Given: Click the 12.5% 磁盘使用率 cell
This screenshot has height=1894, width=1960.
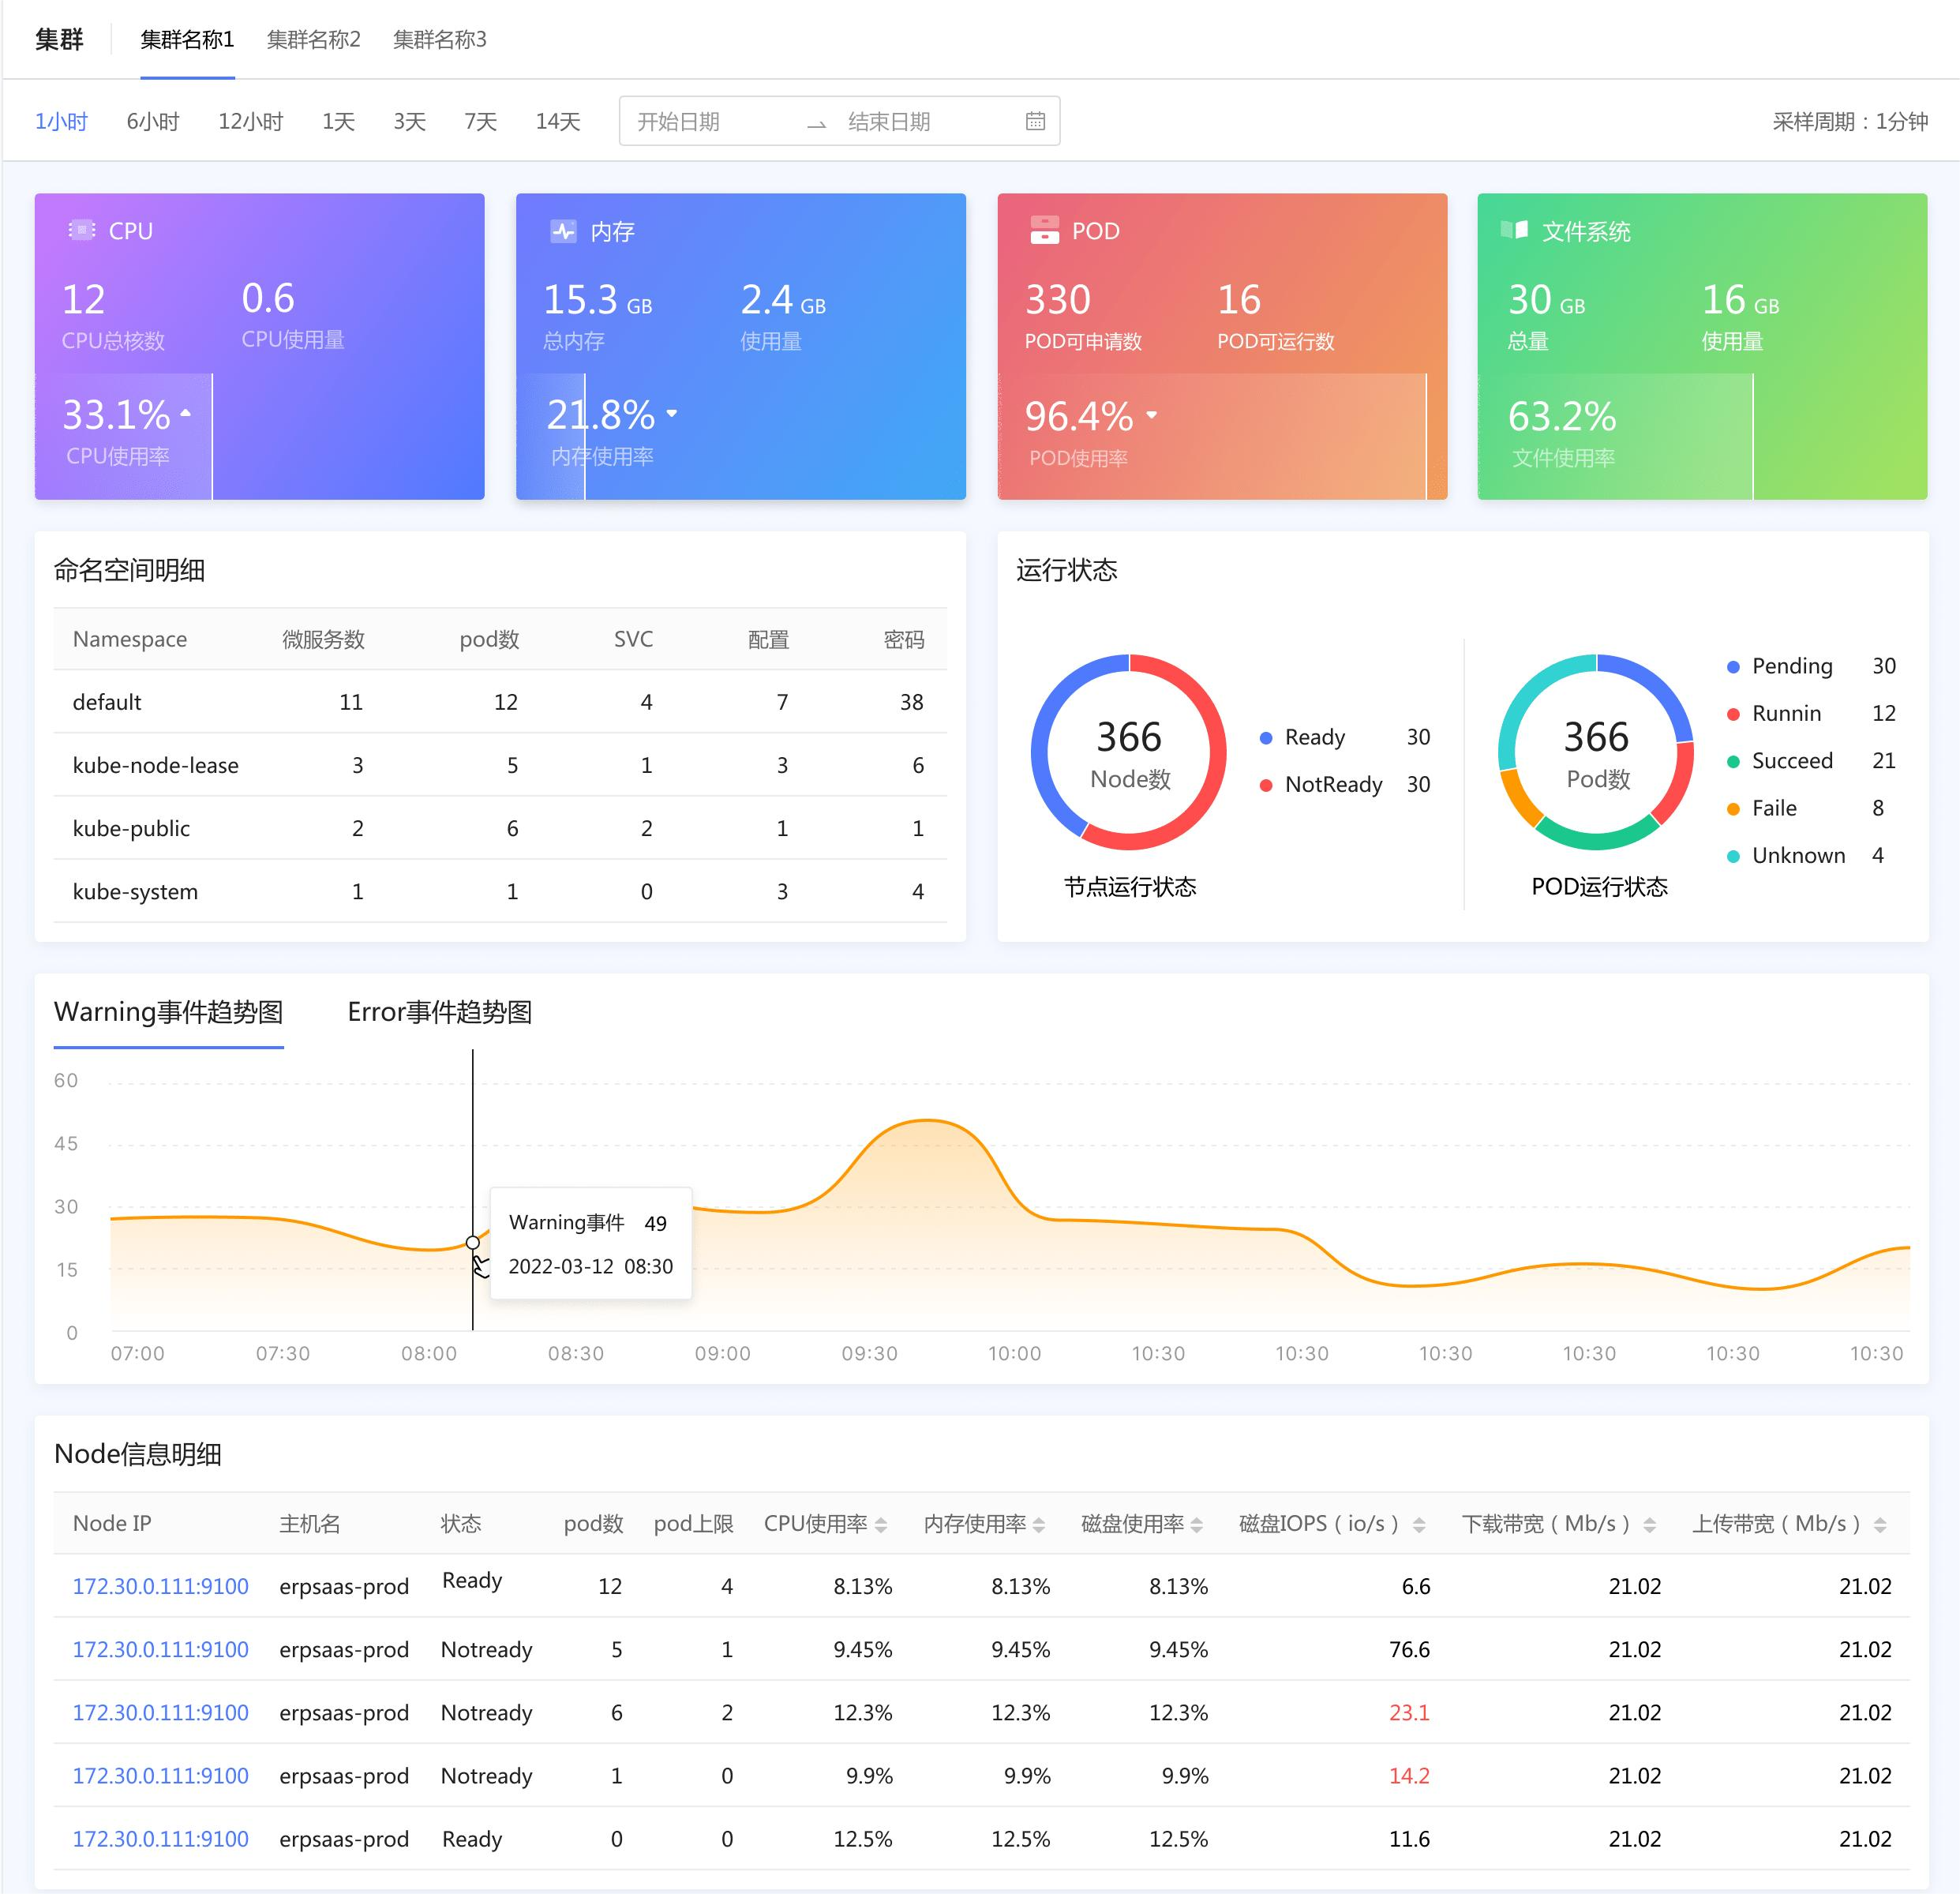Looking at the screenshot, I should (x=1178, y=1838).
